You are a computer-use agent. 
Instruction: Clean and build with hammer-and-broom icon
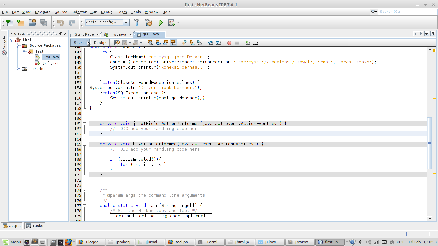click(148, 22)
